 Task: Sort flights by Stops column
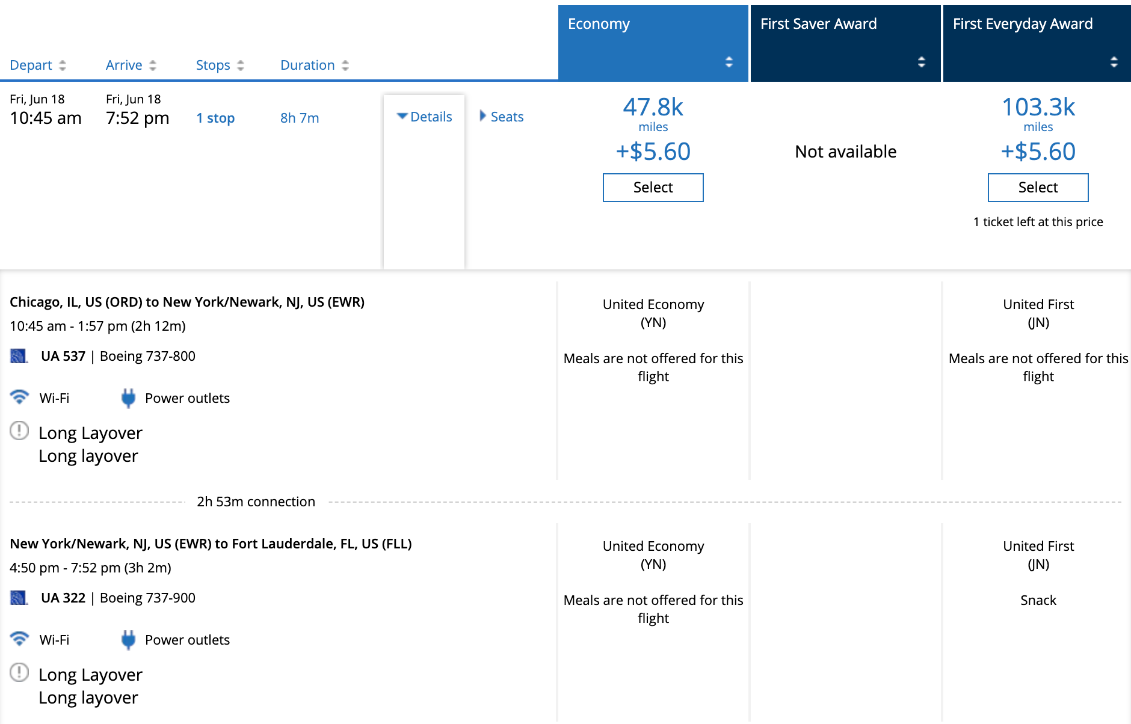[x=220, y=65]
